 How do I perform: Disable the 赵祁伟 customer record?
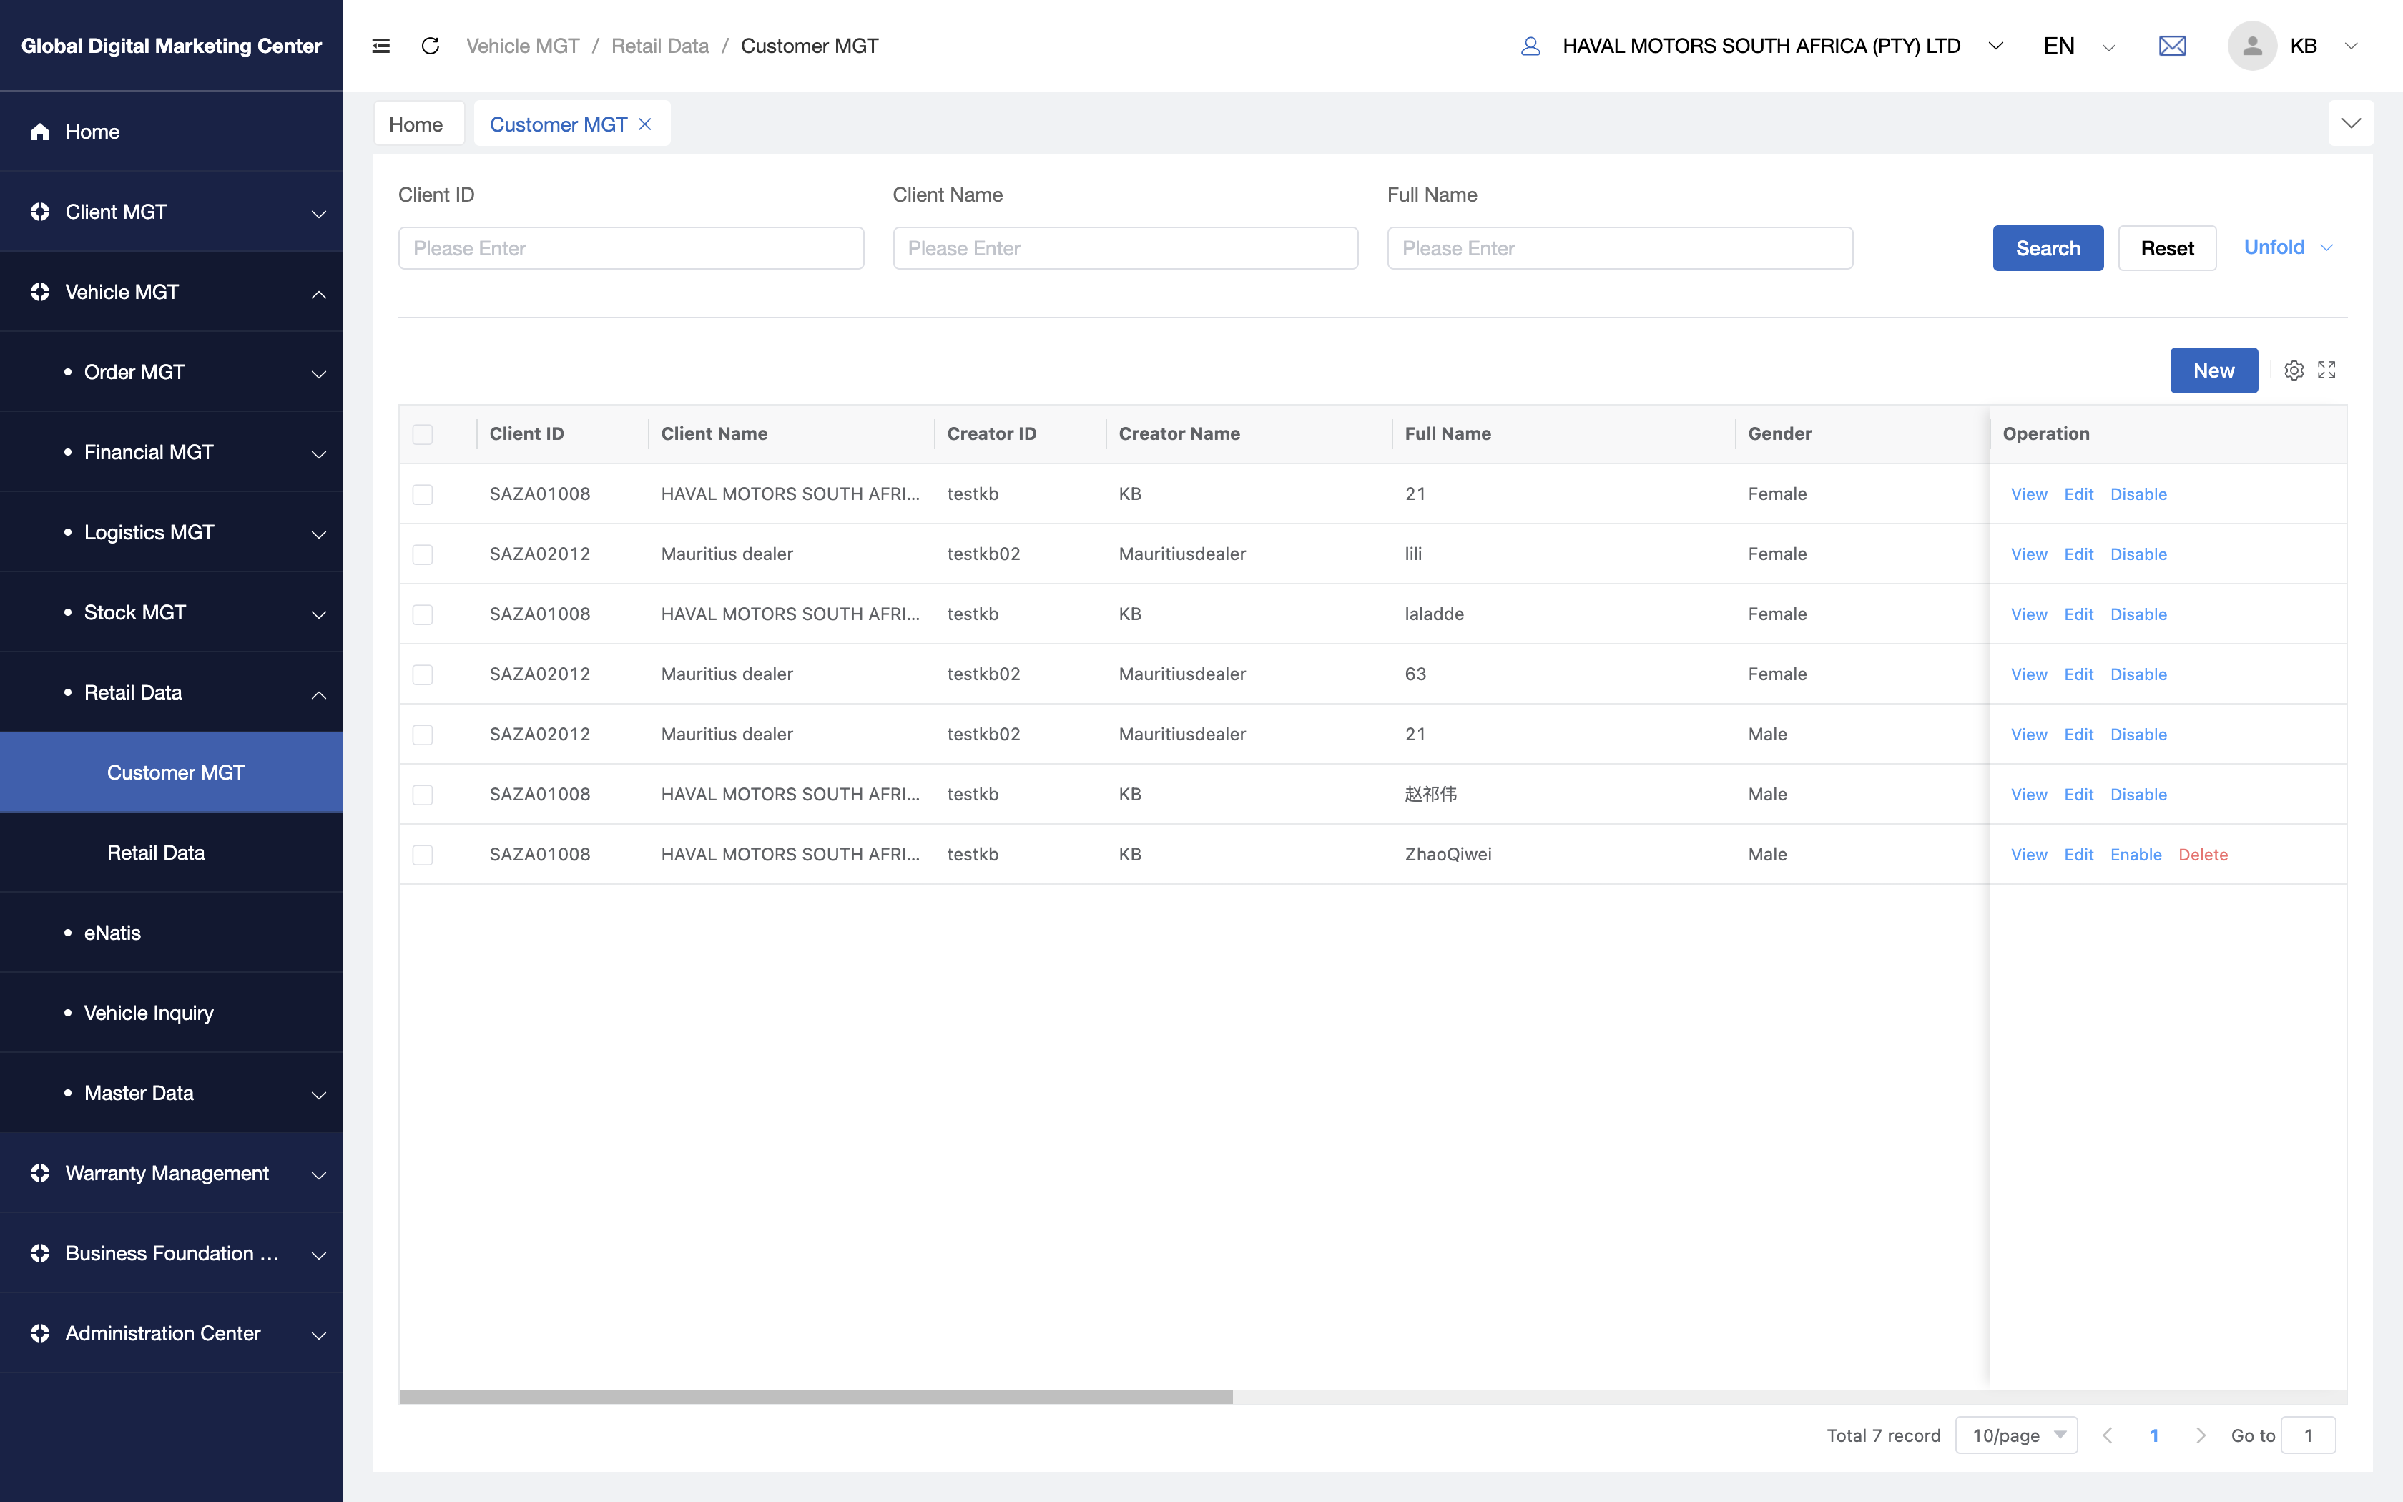point(2138,795)
